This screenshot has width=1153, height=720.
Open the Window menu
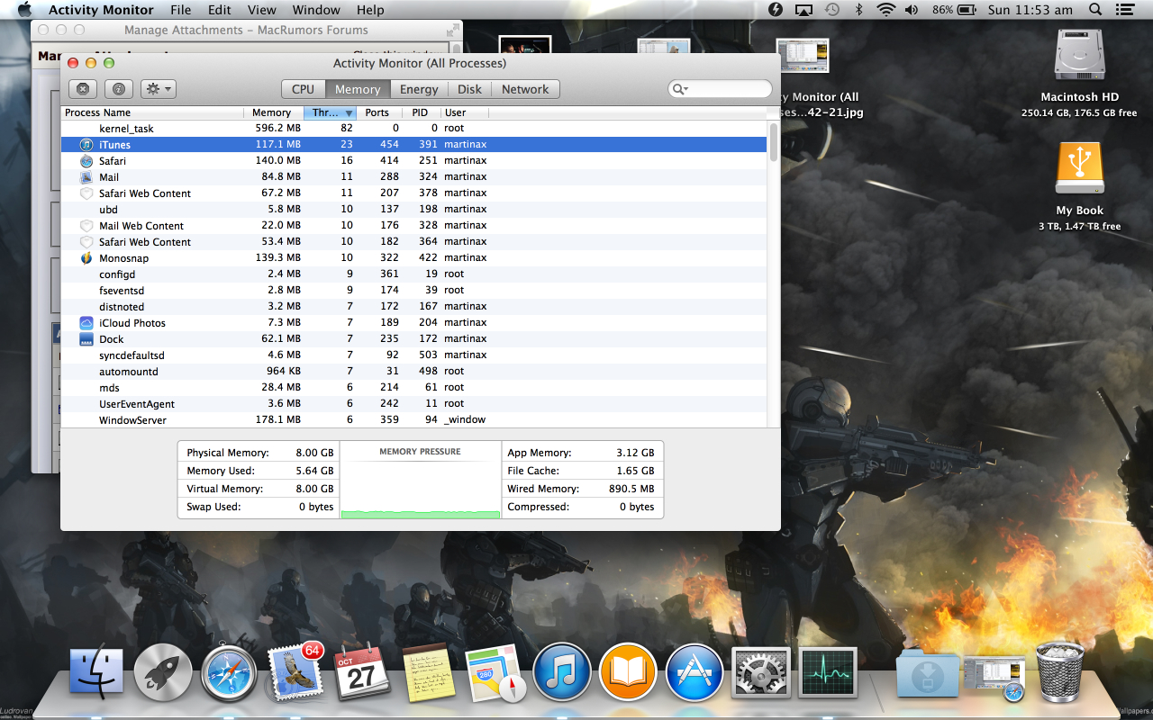[x=316, y=10]
